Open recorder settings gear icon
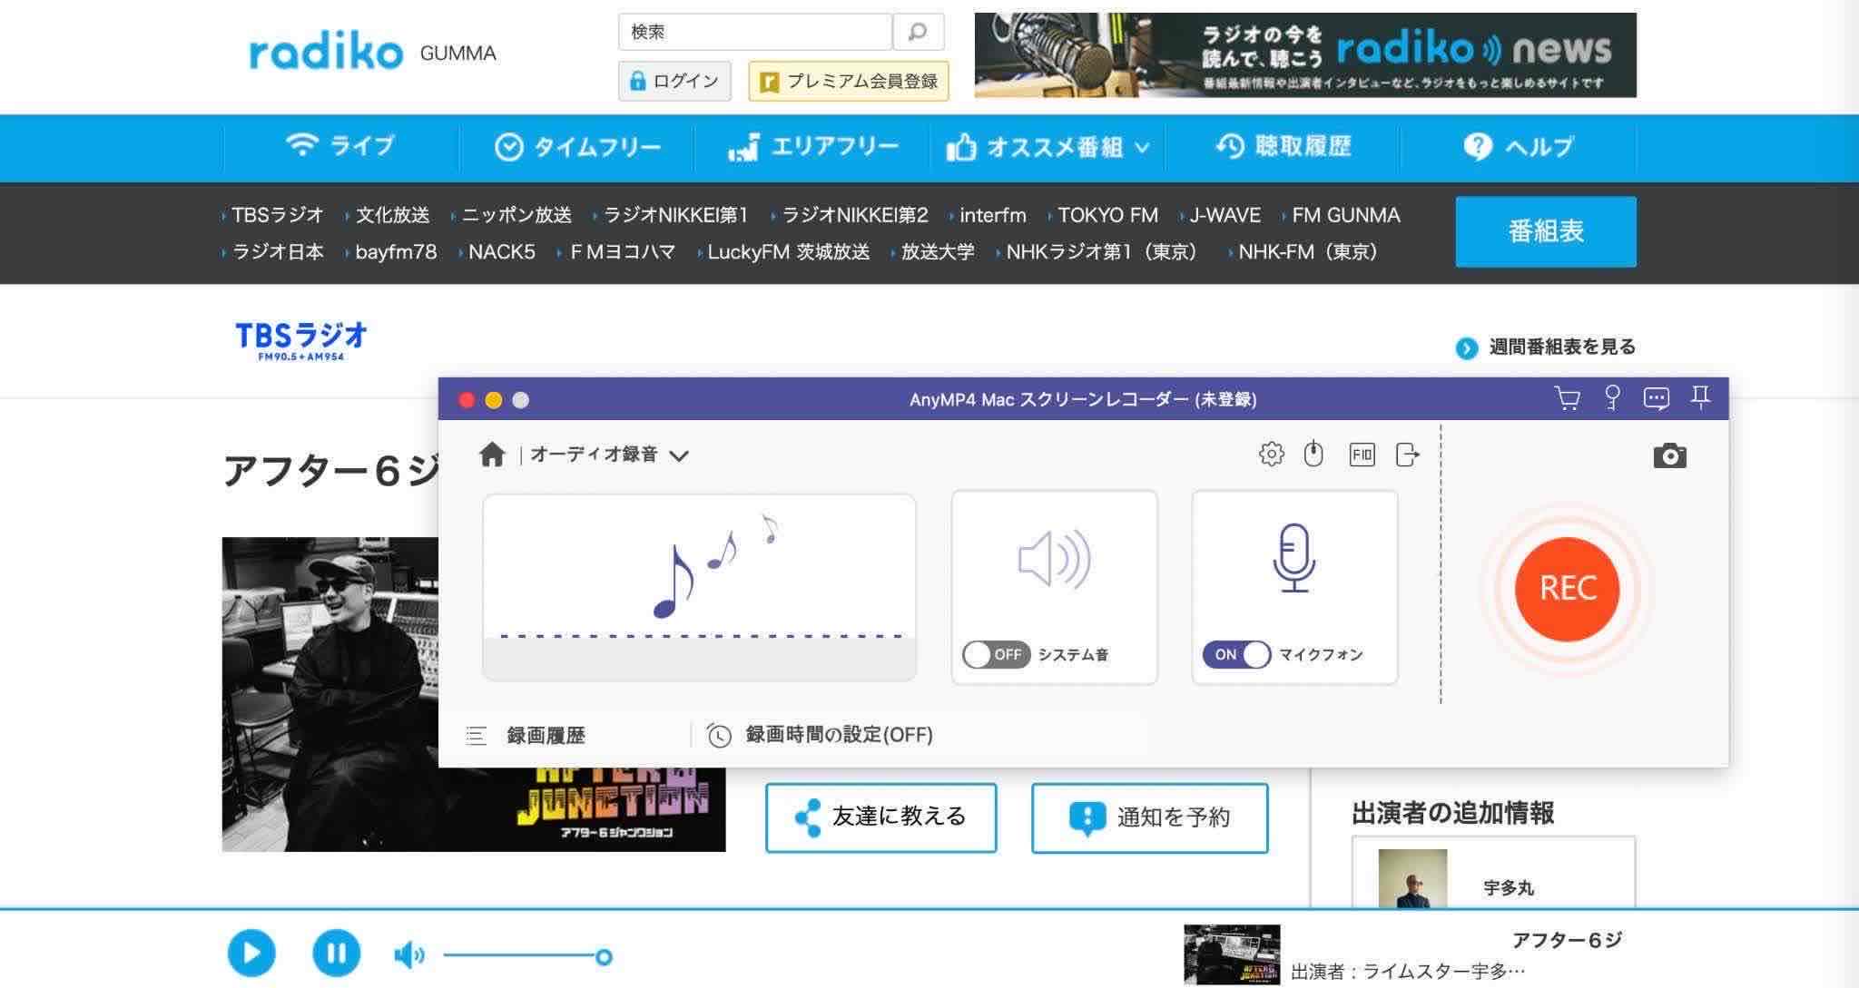This screenshot has height=988, width=1859. point(1272,454)
